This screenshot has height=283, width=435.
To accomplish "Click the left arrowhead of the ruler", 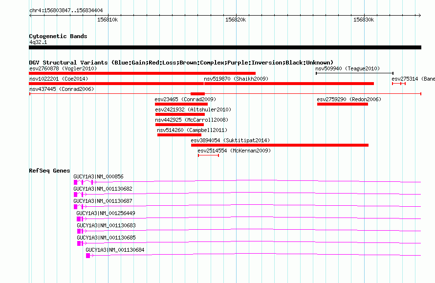I will [30, 15].
